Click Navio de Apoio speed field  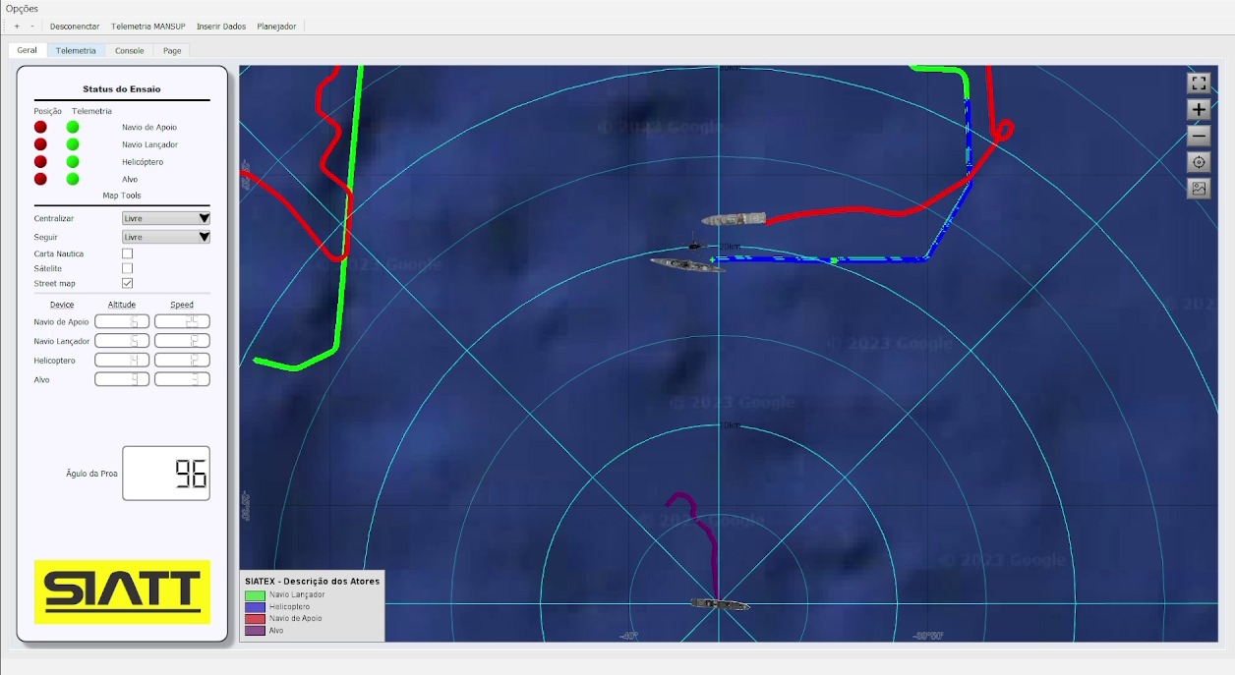pos(182,321)
